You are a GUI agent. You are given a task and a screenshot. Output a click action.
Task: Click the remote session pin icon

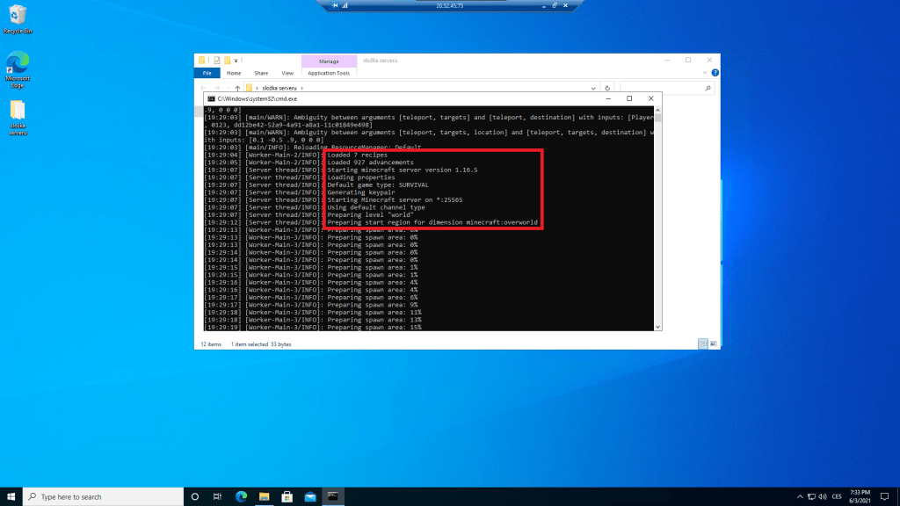point(335,6)
